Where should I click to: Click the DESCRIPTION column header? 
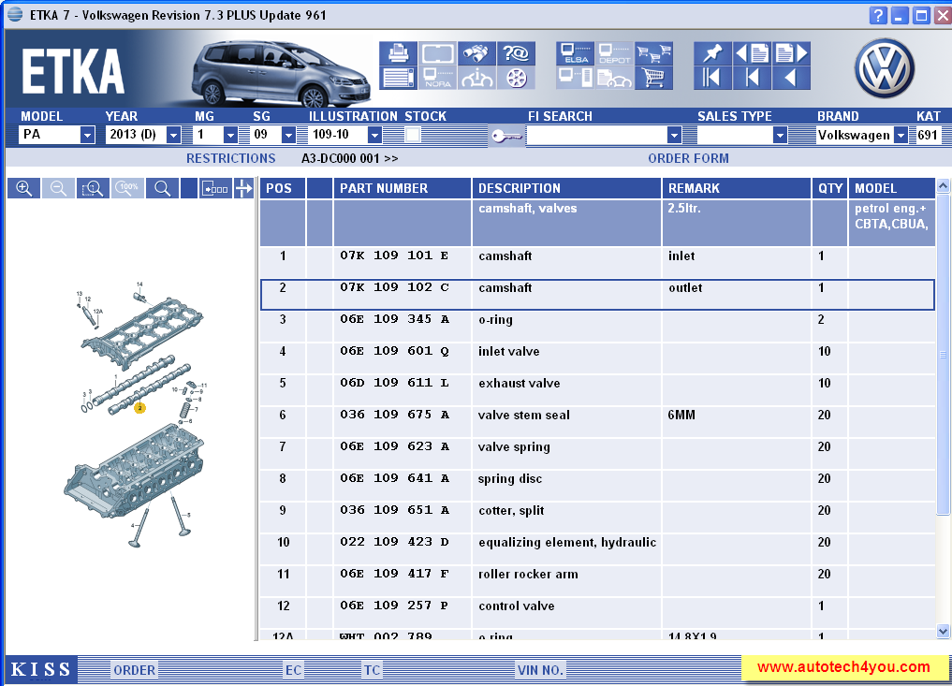[x=566, y=188]
